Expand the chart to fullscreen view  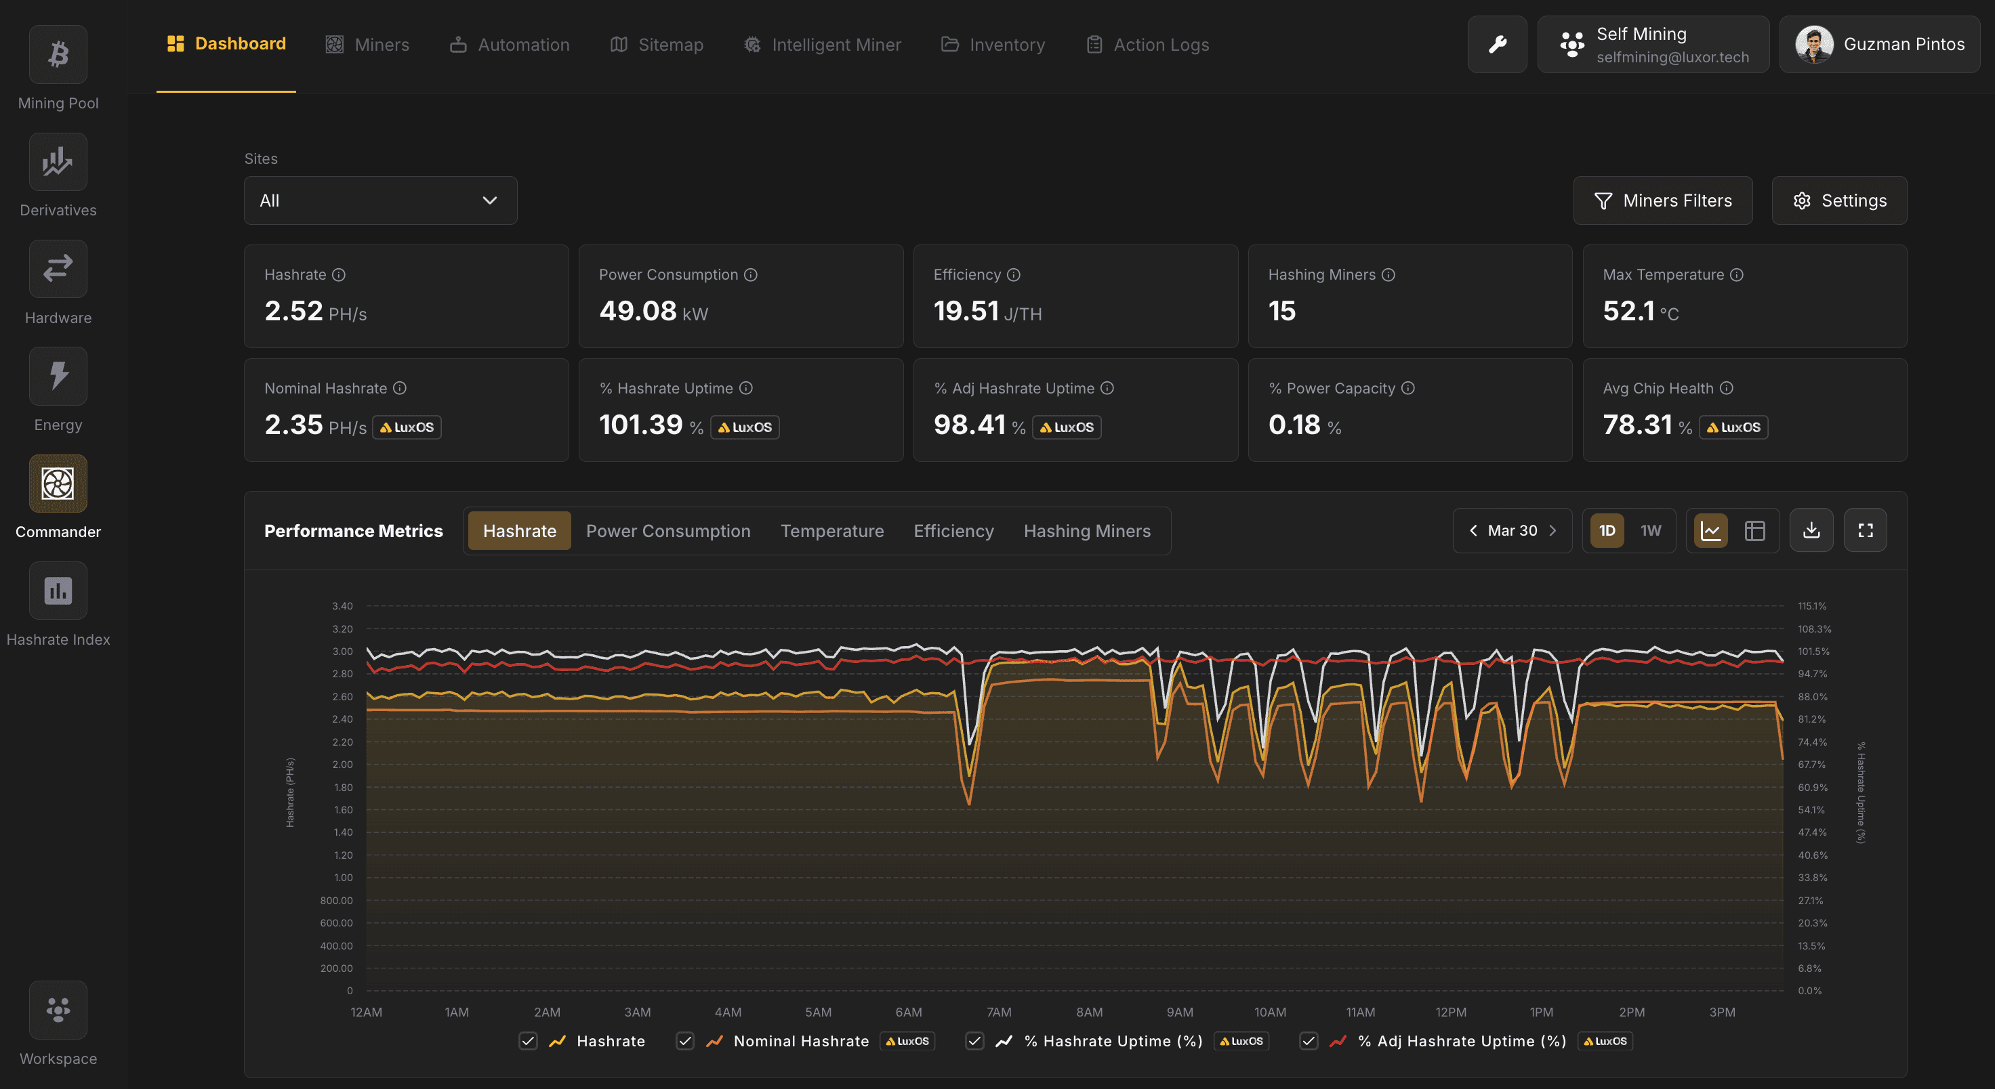pos(1866,530)
